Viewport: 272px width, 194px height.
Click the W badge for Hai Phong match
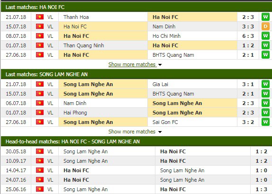(x=265, y=113)
